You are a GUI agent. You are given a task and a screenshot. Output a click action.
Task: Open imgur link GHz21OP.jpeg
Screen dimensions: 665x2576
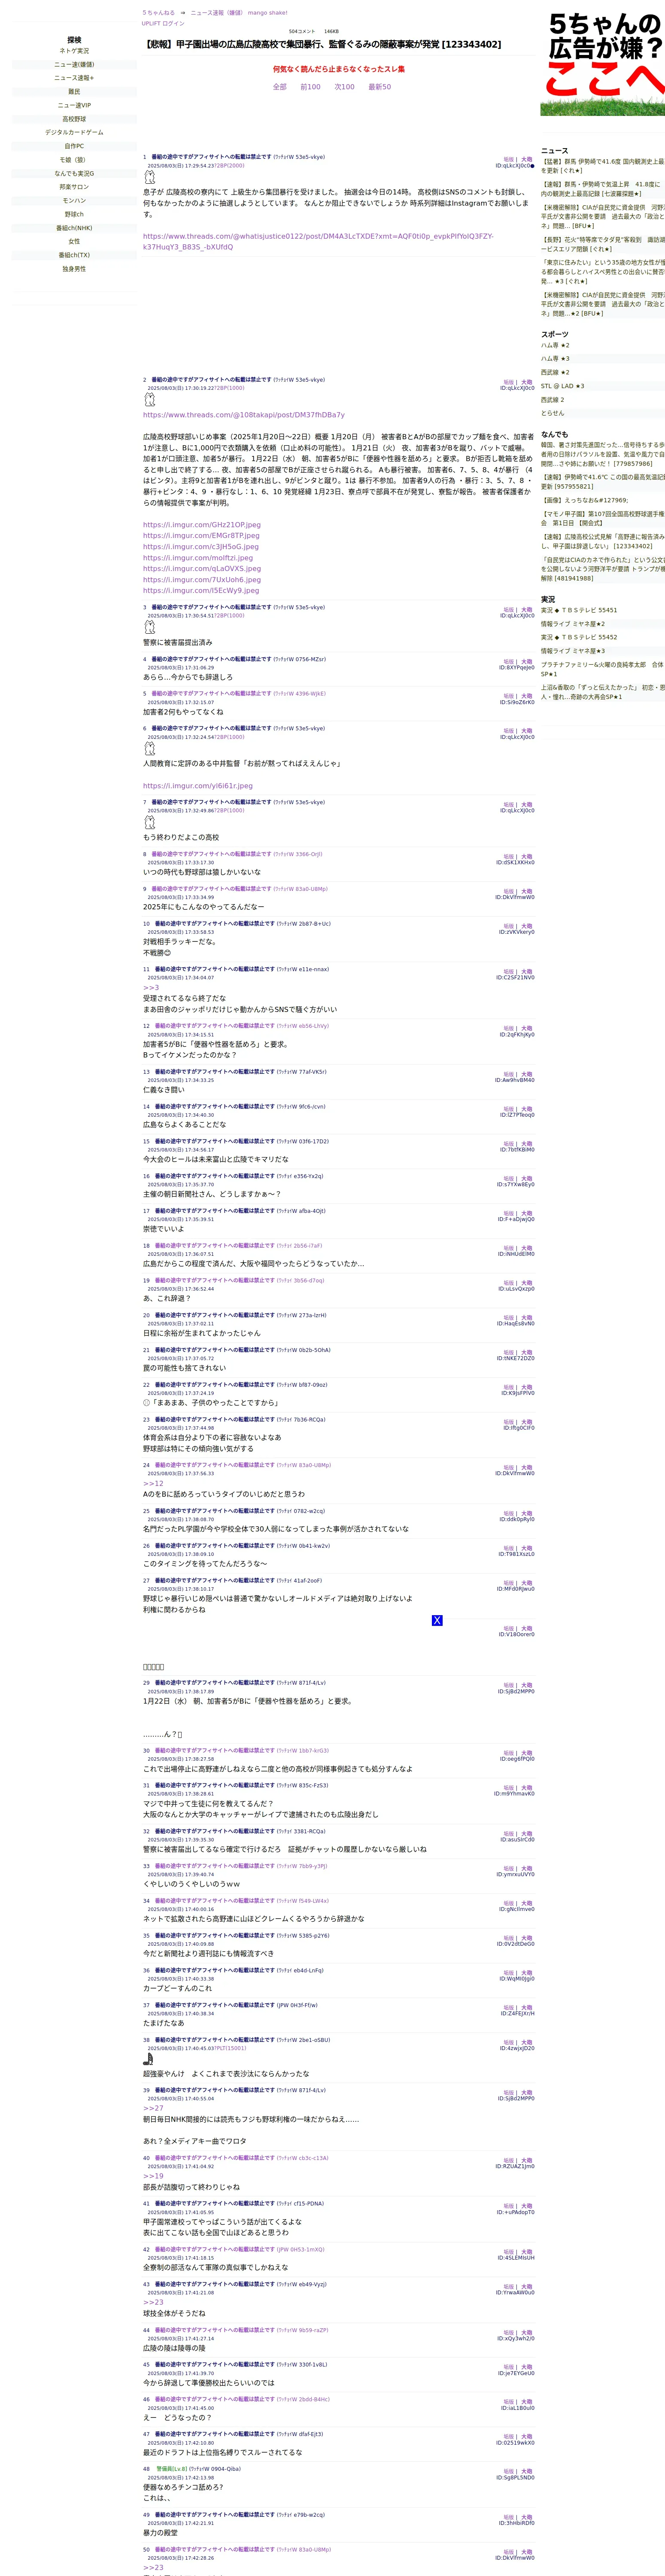[x=202, y=525]
